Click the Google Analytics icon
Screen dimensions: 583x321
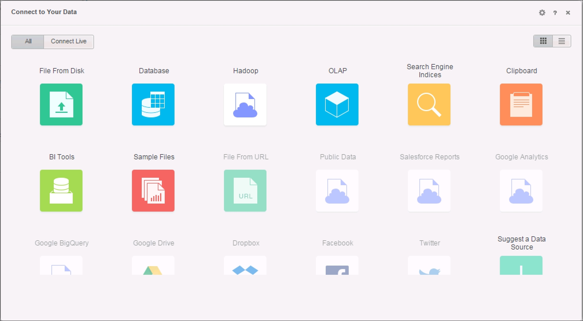(521, 191)
